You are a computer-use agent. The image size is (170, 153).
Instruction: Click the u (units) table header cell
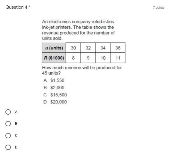point(54,48)
